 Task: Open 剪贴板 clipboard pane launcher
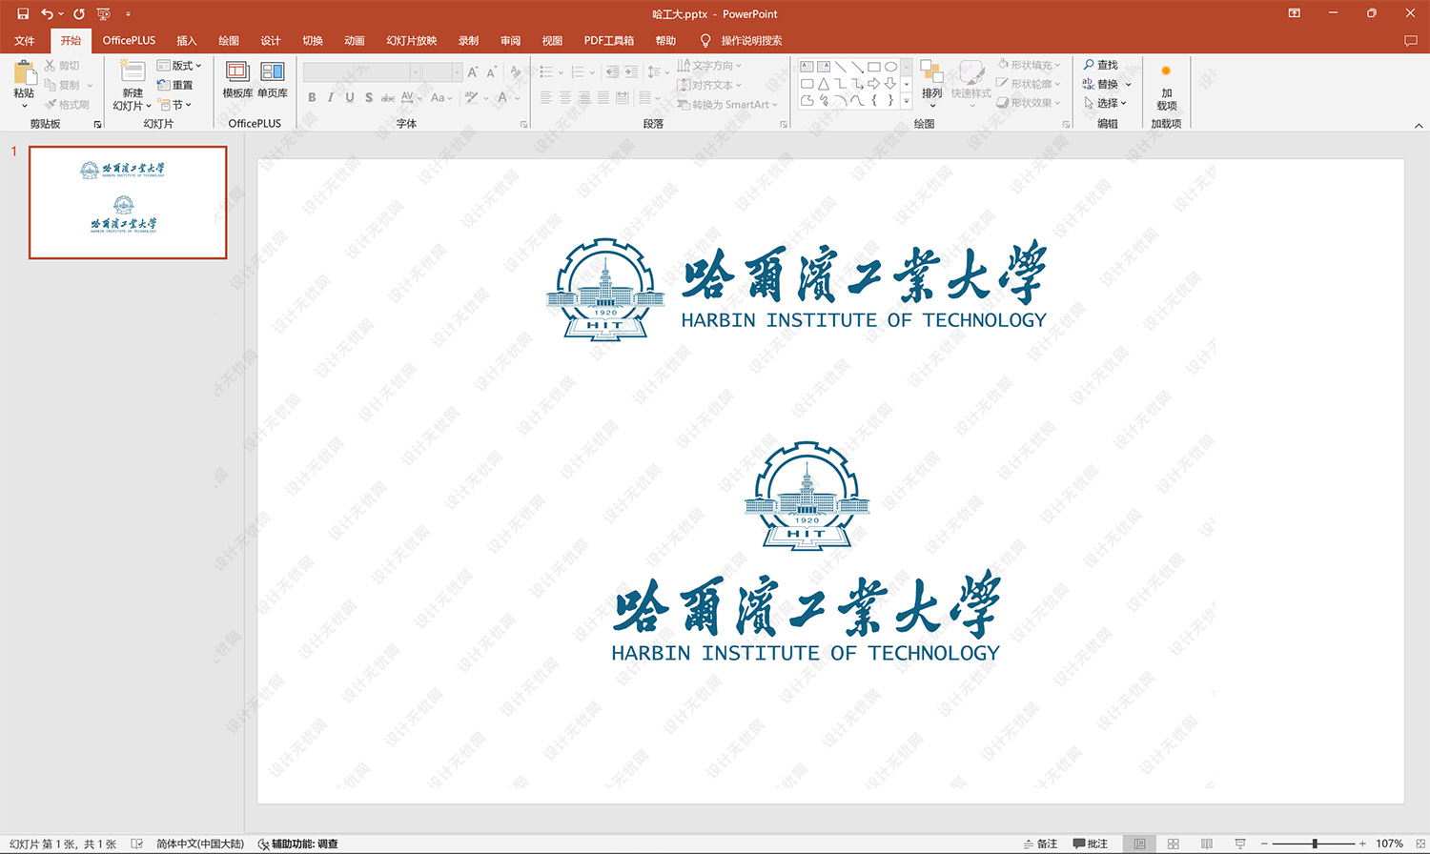(x=97, y=124)
